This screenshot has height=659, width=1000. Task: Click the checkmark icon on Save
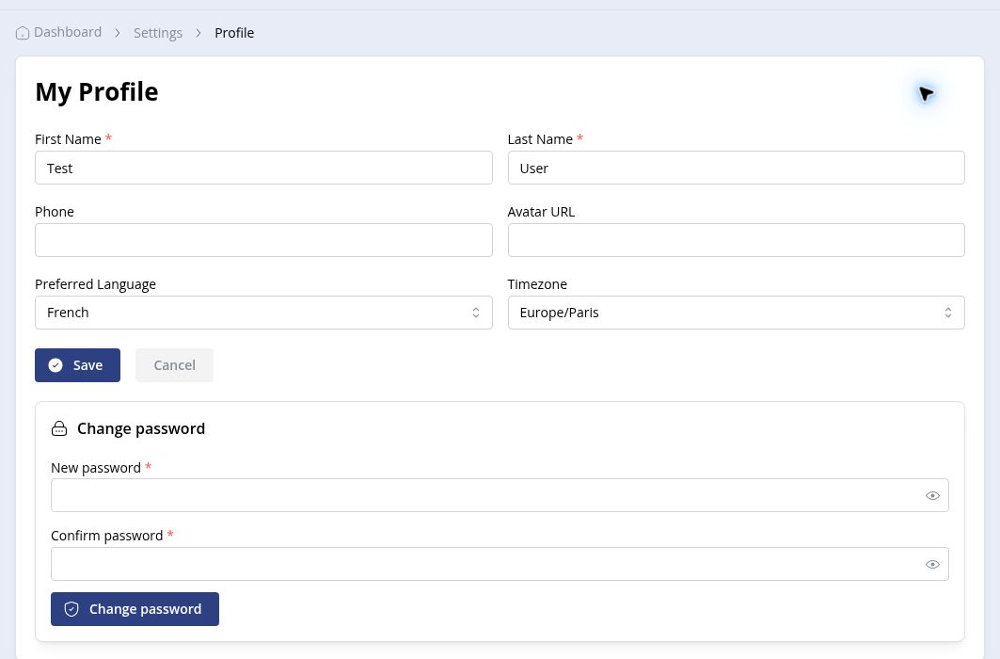click(x=56, y=365)
